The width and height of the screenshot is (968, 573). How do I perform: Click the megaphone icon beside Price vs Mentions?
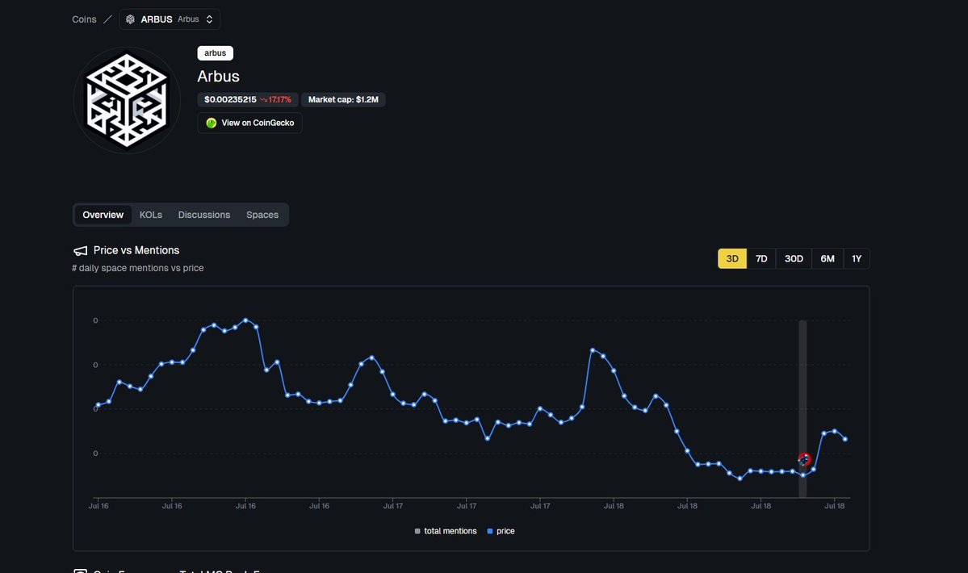(x=80, y=251)
